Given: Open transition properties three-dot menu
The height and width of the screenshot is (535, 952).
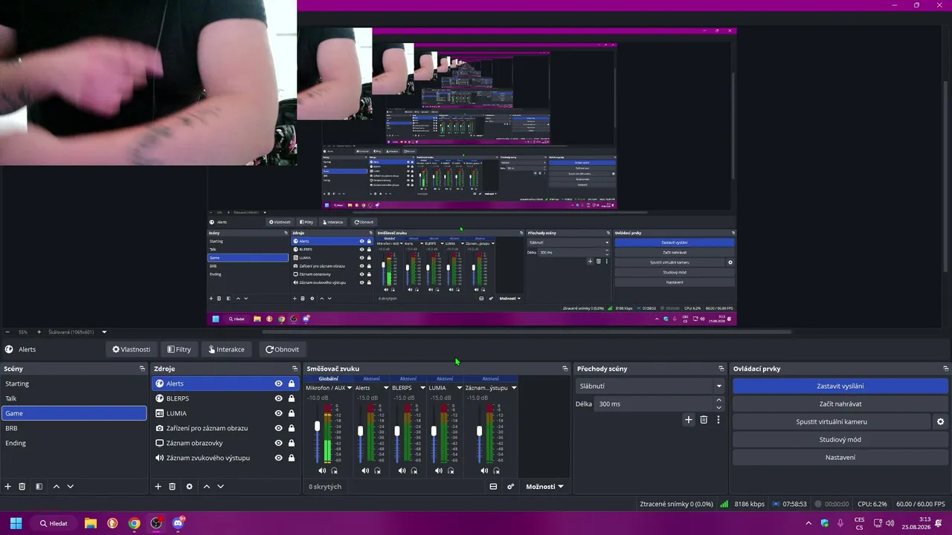Looking at the screenshot, I should [718, 420].
